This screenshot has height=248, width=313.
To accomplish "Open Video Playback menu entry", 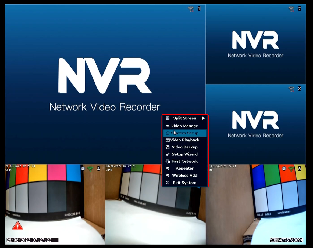I will tap(185, 140).
